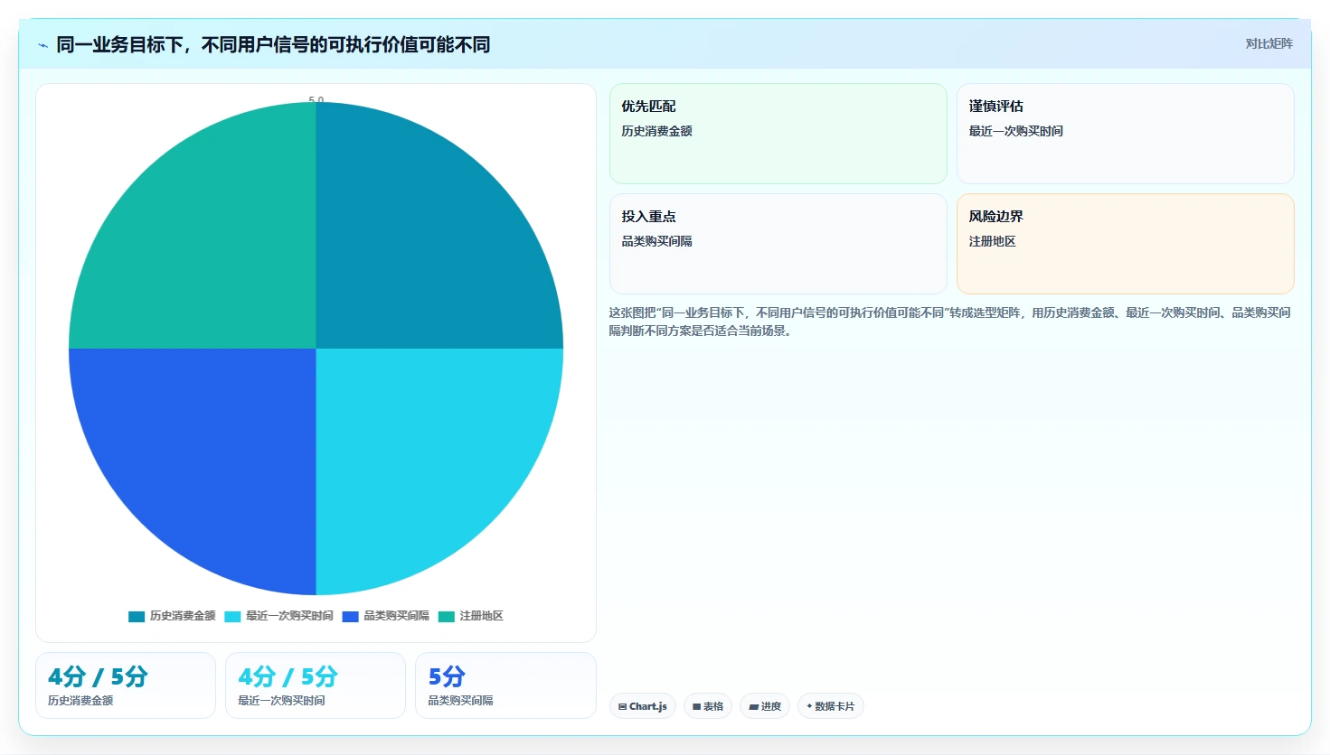1330x755 pixels.
Task: Click the icon inside Chart.js chip
Action: coord(623,707)
